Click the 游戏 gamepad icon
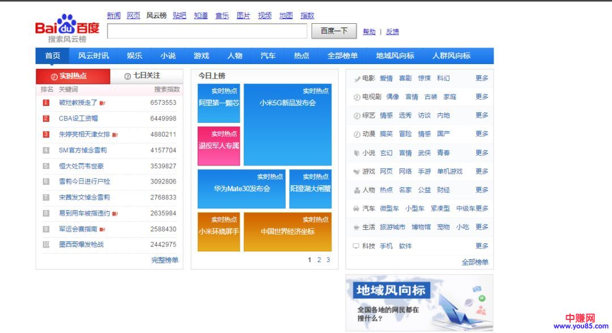612x333 pixels. (356, 172)
